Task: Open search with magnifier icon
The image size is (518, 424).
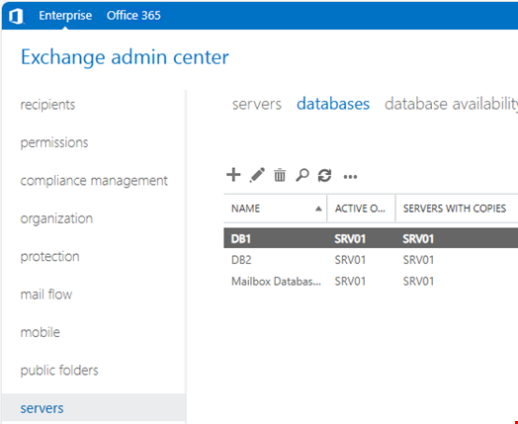Action: pos(302,175)
